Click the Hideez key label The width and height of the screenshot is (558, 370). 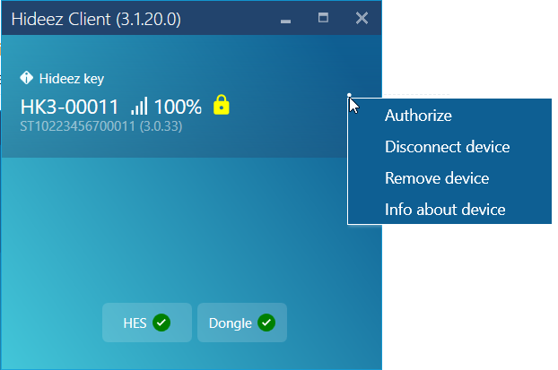point(72,79)
